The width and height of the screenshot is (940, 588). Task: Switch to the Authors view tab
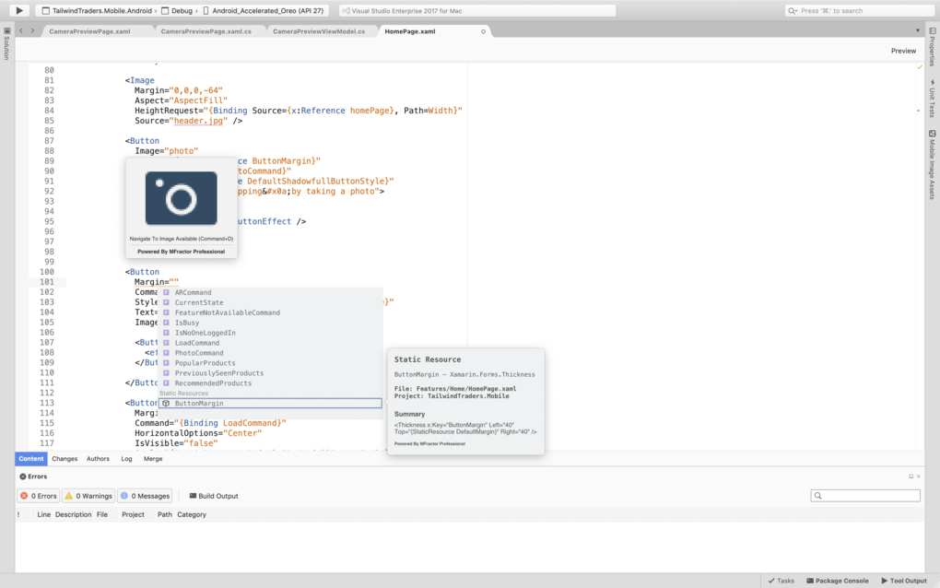point(98,459)
